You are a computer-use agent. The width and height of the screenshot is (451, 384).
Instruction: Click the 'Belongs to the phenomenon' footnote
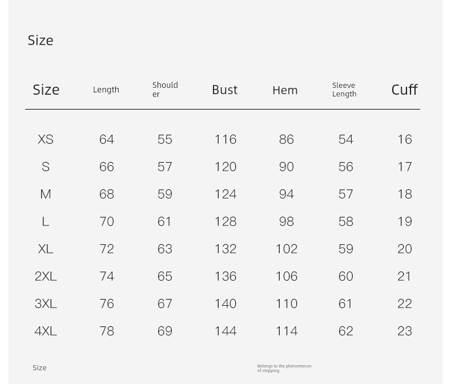[284, 368]
